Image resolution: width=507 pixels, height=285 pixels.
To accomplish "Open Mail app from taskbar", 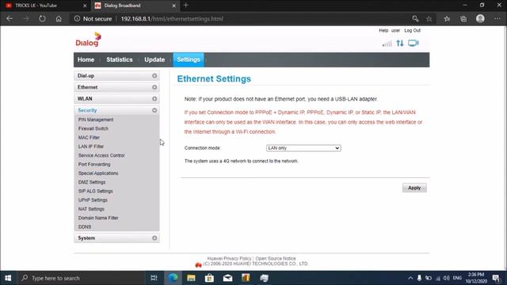I will pyautogui.click(x=227, y=278).
